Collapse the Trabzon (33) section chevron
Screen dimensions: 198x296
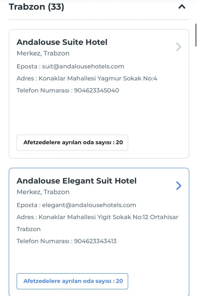[182, 7]
